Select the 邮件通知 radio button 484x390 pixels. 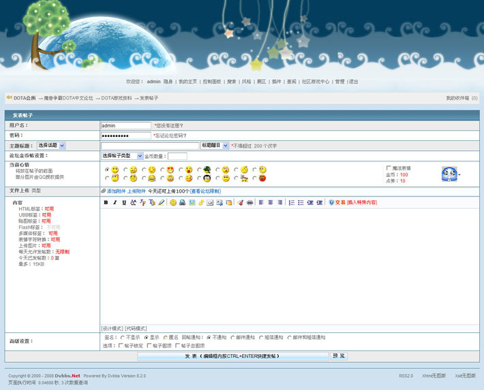(232, 337)
